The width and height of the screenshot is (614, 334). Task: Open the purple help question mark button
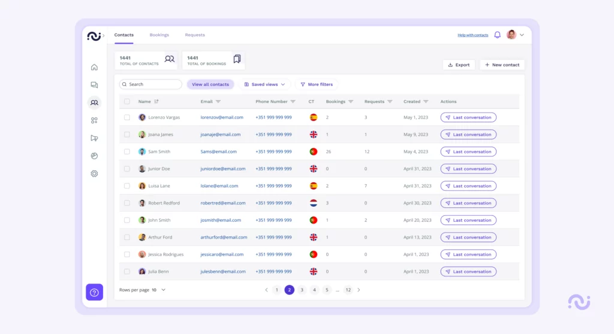click(x=94, y=293)
